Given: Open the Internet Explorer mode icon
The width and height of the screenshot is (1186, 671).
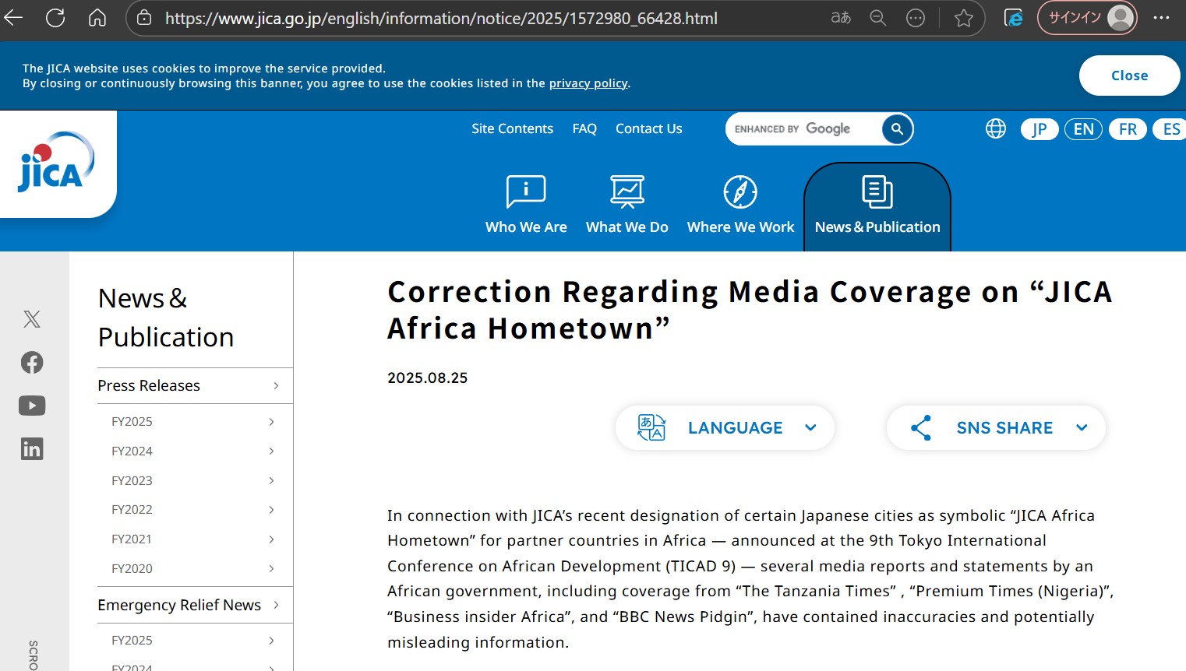Looking at the screenshot, I should pos(1013,18).
